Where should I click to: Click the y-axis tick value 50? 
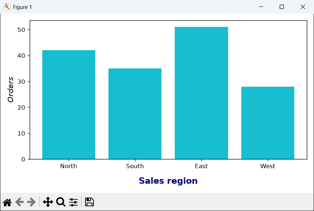pyautogui.click(x=21, y=30)
